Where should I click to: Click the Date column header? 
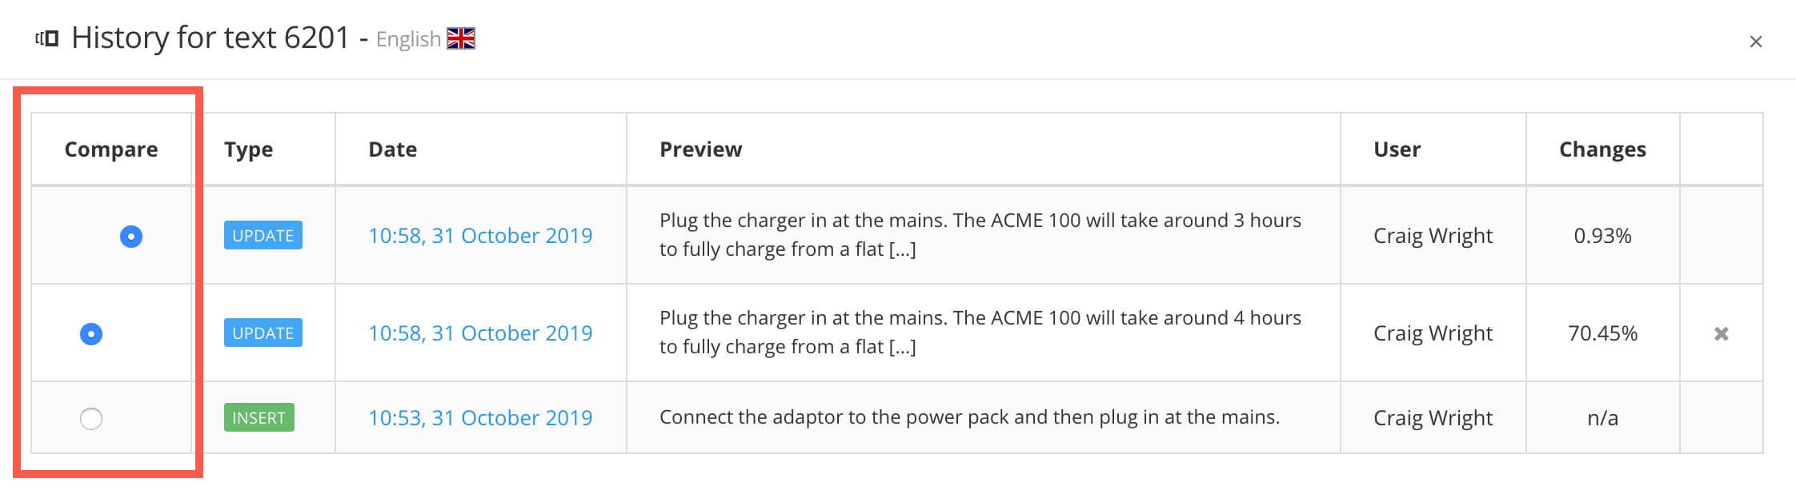pyautogui.click(x=392, y=149)
